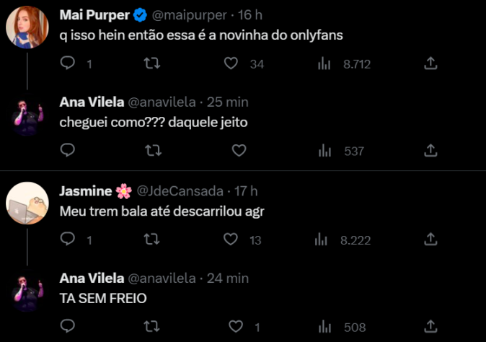
Task: Reply to Ana Vilela's "daquele jeito" tweet
Action: (x=68, y=150)
